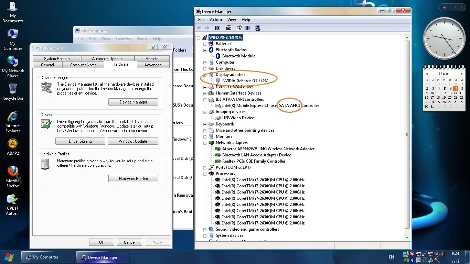This screenshot has width=470, height=264.
Task: Switch to the Automatic Updates tab
Action: point(108,59)
